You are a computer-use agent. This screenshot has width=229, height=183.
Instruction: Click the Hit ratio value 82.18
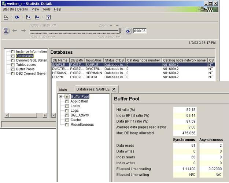click(x=185, y=110)
